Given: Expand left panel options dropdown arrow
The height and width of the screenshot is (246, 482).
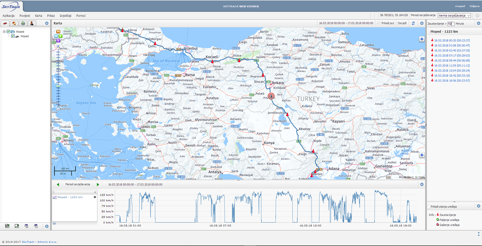Looking at the screenshot, I should 47,23.
